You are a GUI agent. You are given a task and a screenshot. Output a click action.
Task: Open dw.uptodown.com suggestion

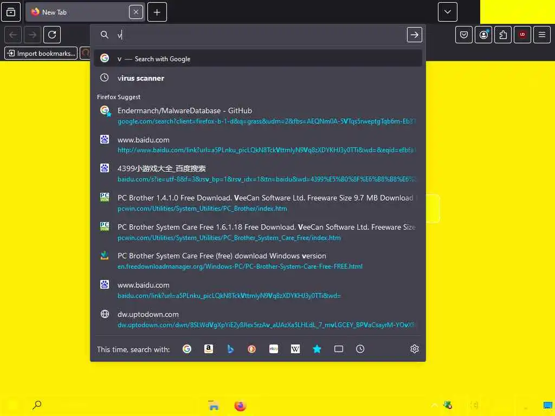(x=258, y=319)
